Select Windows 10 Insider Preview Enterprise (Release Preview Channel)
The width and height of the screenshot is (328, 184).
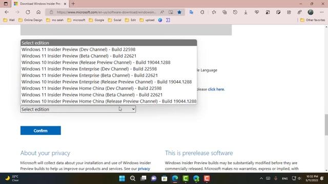click(109, 82)
